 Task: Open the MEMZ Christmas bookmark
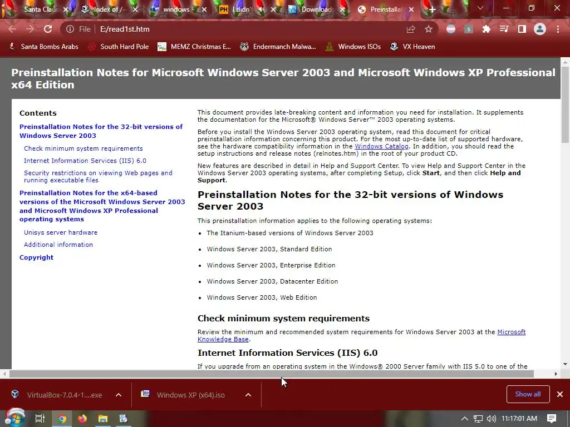(194, 47)
